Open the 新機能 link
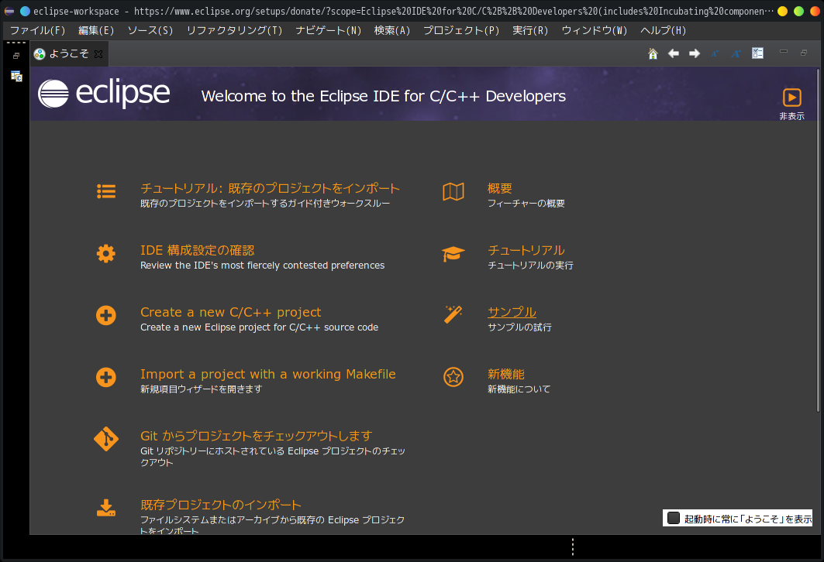824x562 pixels. pos(506,374)
